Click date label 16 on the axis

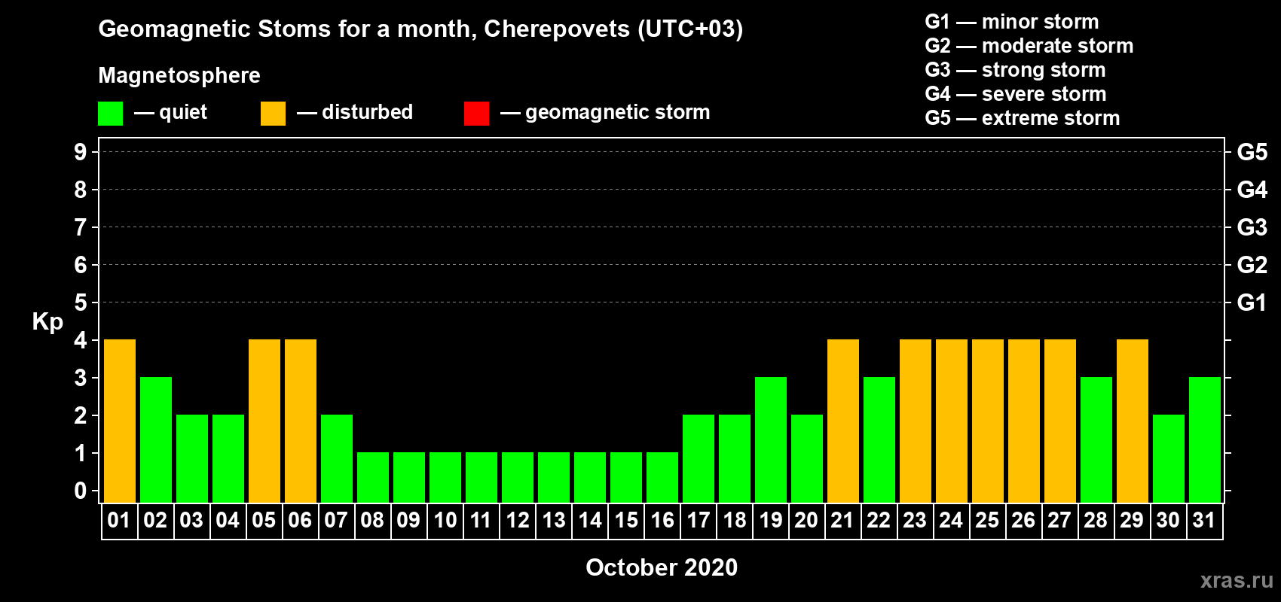[662, 520]
